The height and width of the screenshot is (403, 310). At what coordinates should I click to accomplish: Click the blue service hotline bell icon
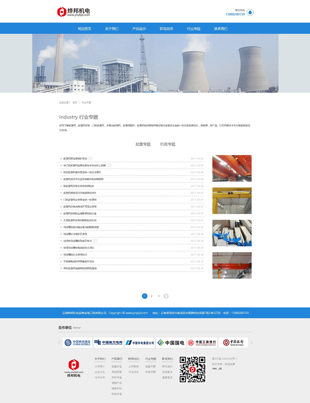point(250,12)
